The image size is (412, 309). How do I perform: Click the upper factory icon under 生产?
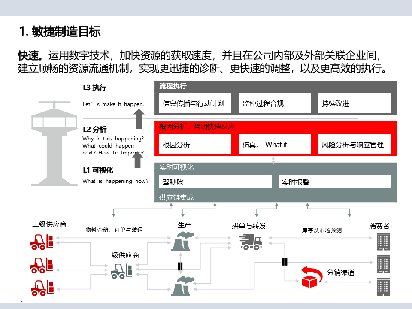click(183, 241)
